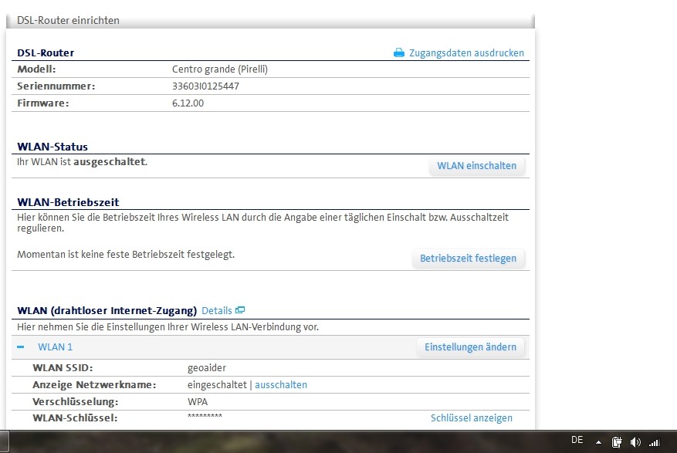
Task: Reveal the WLAN key with Schlüssel anzeigen
Action: pos(471,418)
